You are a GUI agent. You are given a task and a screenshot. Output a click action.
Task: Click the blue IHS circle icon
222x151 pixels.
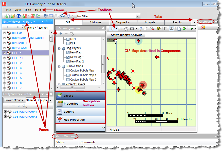(x=19, y=16)
